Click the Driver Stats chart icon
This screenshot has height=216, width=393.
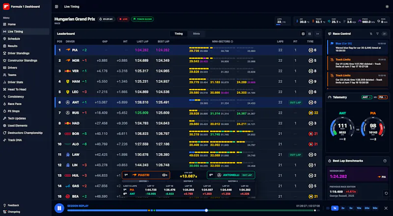click(4, 82)
